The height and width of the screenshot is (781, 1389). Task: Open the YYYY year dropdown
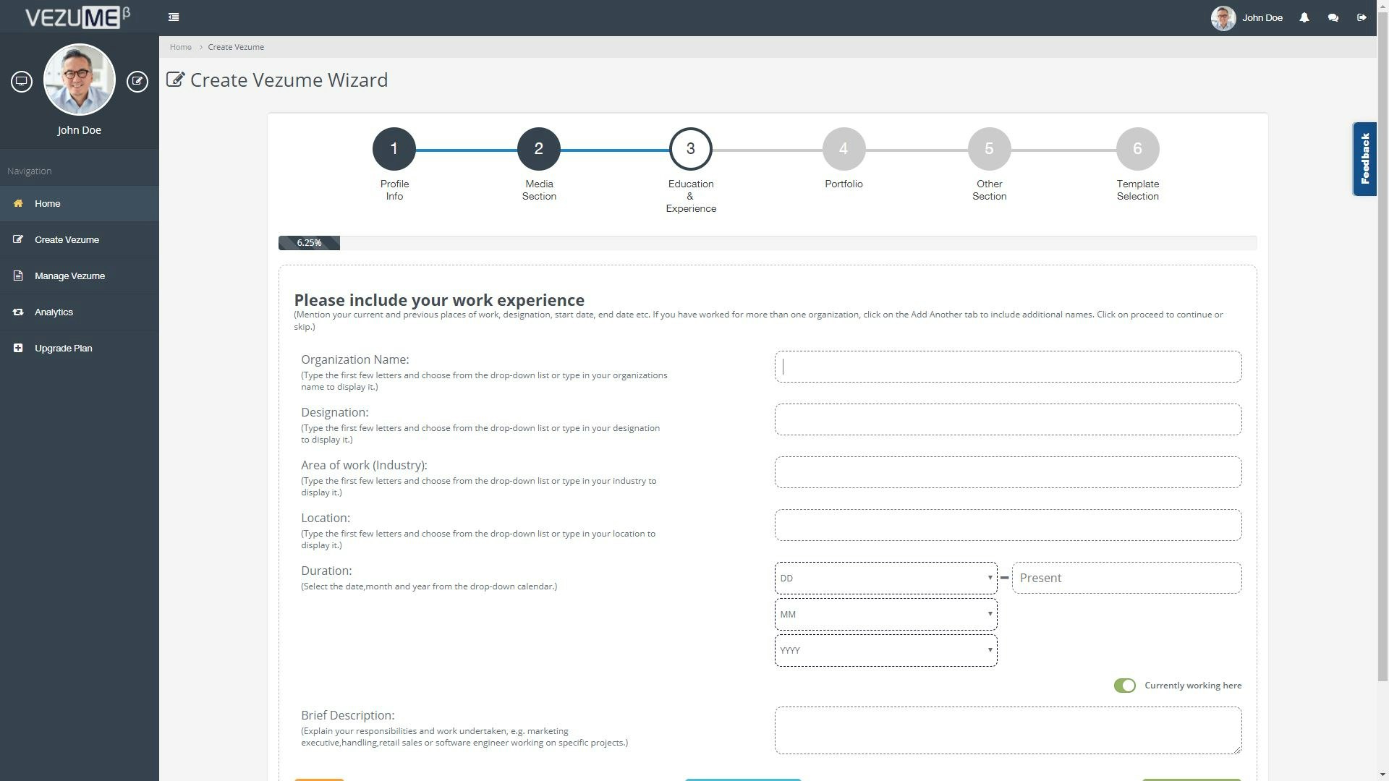coord(885,650)
